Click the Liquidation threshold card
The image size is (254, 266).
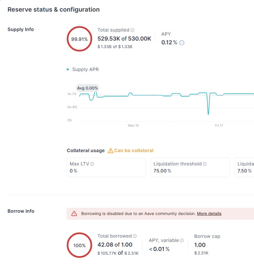pos(190,167)
